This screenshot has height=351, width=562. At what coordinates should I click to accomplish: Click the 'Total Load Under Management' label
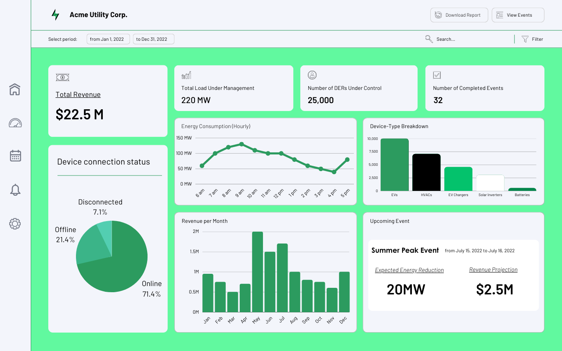coord(218,88)
